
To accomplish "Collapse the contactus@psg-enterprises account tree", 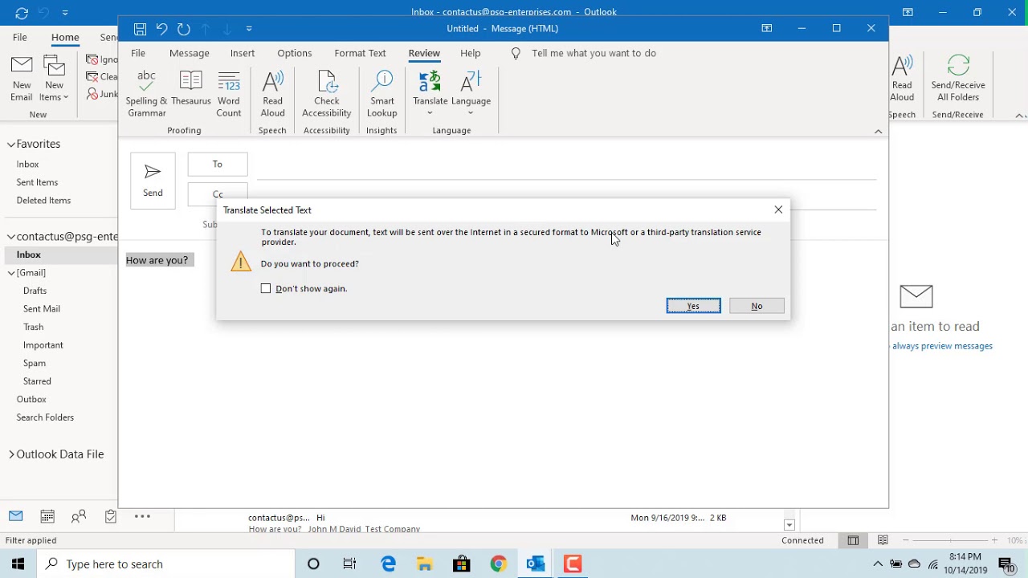I will (x=11, y=237).
